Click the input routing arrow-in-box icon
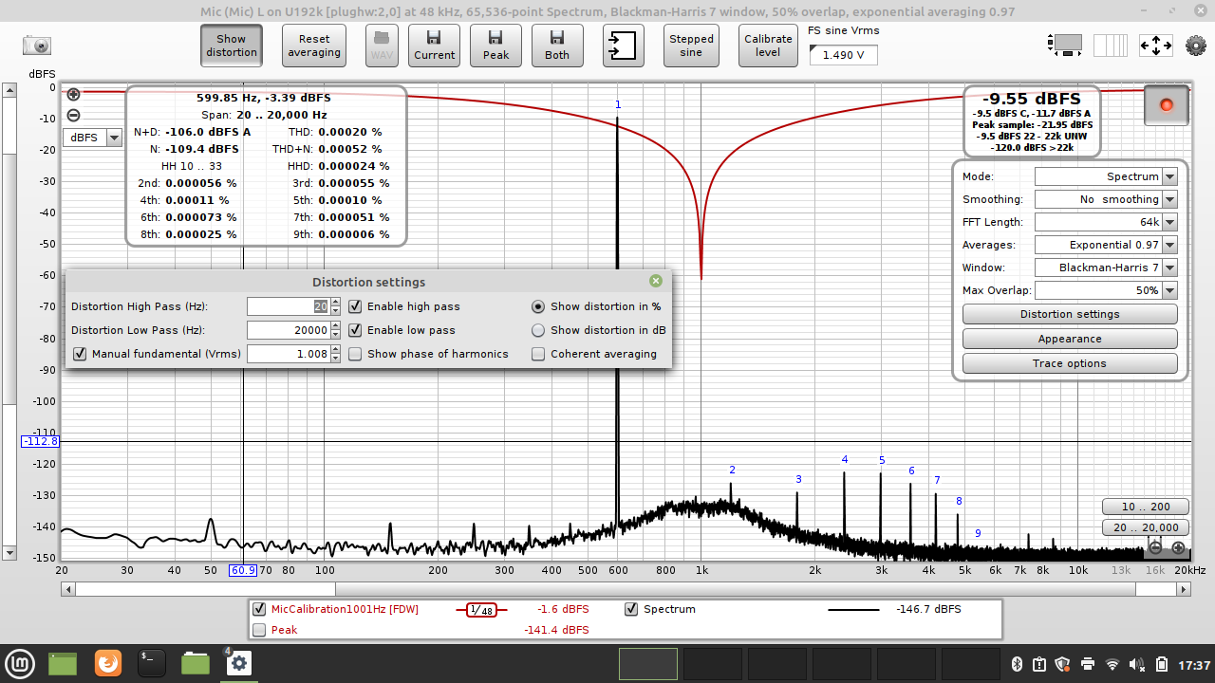The image size is (1215, 683). point(623,46)
